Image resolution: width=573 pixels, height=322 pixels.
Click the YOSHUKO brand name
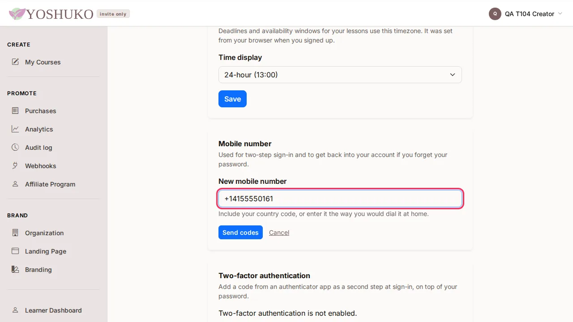[60, 14]
